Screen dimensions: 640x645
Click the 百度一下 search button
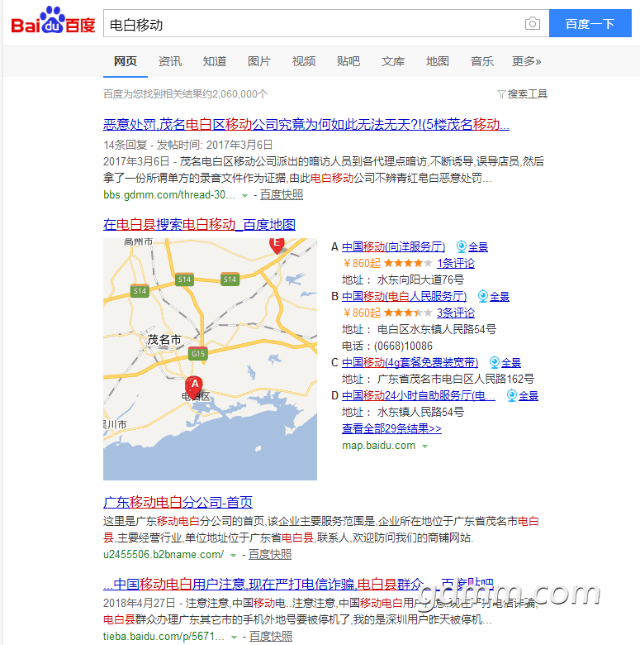(x=590, y=23)
